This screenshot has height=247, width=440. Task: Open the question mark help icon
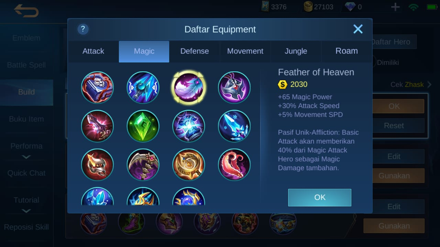83,29
